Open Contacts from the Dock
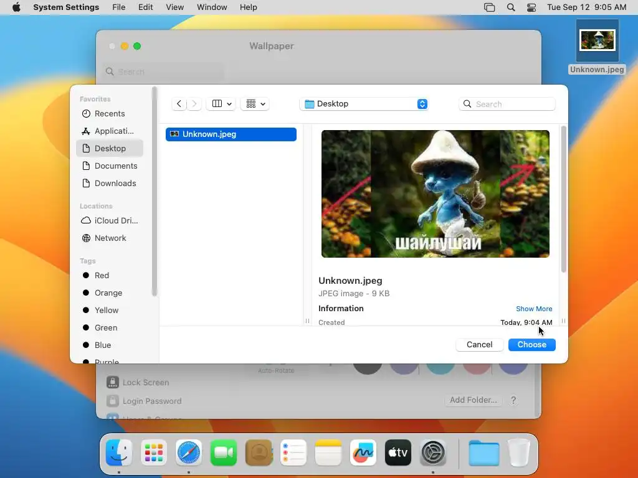This screenshot has width=638, height=478. [259, 452]
